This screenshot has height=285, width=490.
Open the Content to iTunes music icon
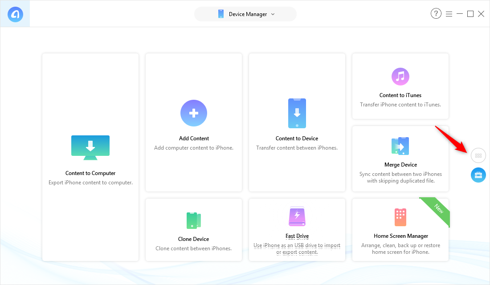click(x=400, y=77)
